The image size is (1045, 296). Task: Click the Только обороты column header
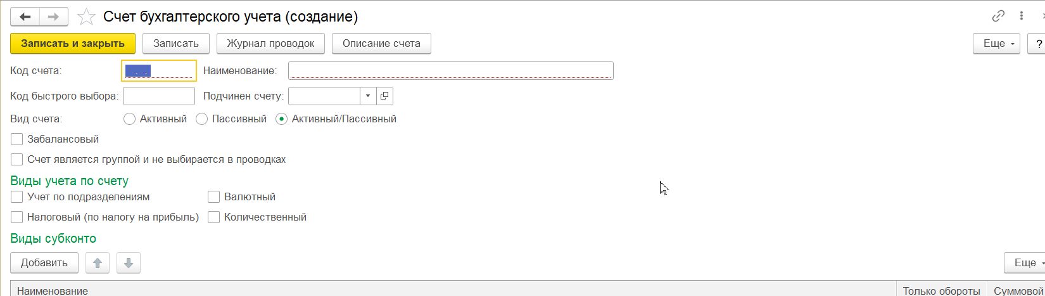click(941, 291)
